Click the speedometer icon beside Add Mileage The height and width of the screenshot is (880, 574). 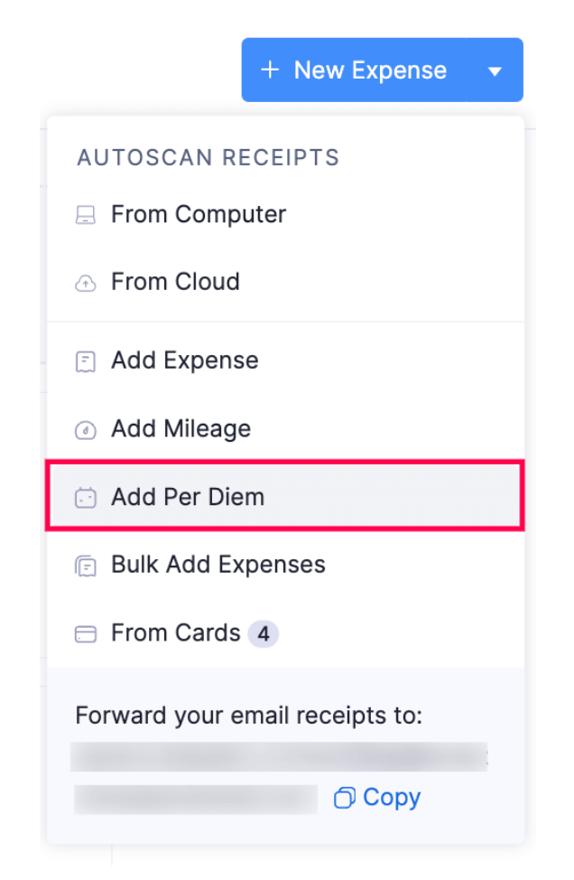pyautogui.click(x=86, y=428)
